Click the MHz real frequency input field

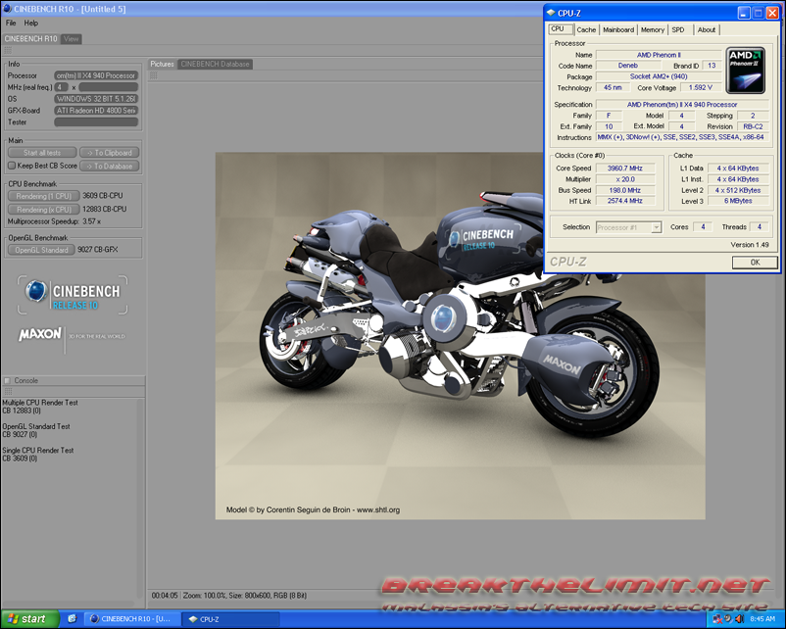tap(108, 87)
